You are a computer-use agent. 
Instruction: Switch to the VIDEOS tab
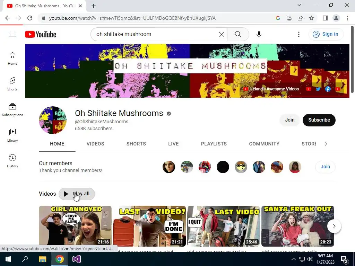pos(95,144)
